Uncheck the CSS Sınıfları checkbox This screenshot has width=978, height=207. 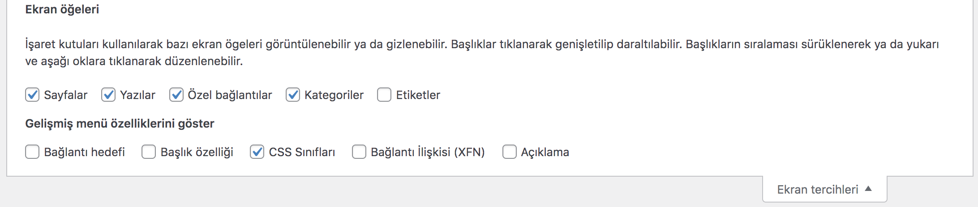(257, 152)
